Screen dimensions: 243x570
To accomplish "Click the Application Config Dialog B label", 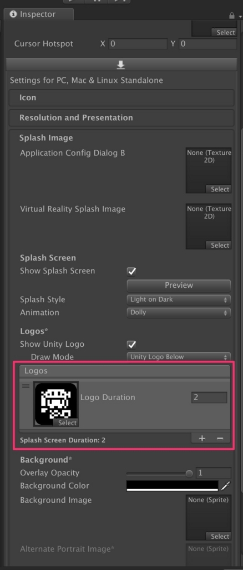I will (73, 153).
